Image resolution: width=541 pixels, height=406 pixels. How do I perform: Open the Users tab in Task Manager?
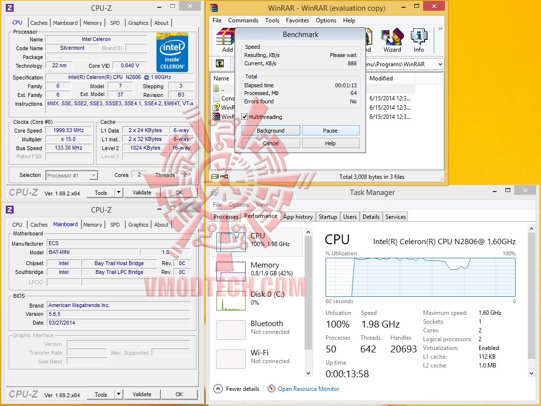[x=350, y=216]
